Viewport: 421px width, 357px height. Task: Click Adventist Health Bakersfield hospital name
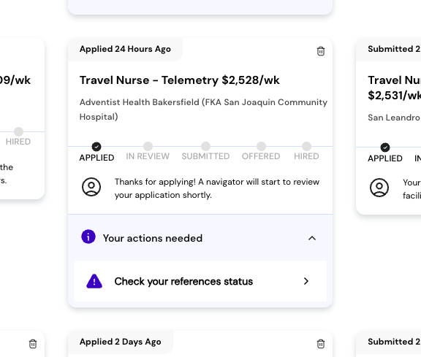coord(203,110)
